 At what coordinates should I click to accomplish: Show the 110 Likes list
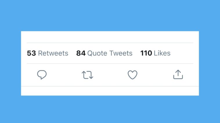155,53
